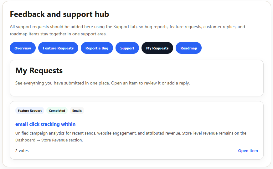Click the 2 votes text
Image resolution: width=273 pixels, height=169 pixels.
click(22, 151)
